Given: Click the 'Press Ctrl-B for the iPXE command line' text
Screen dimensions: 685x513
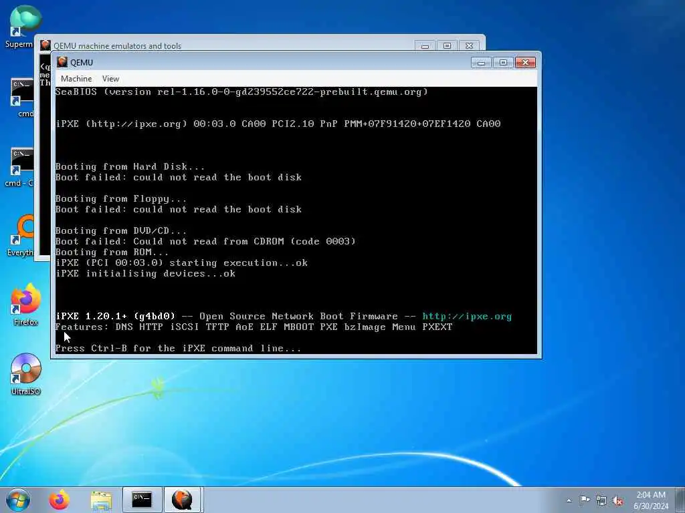Looking at the screenshot, I should pos(178,348).
